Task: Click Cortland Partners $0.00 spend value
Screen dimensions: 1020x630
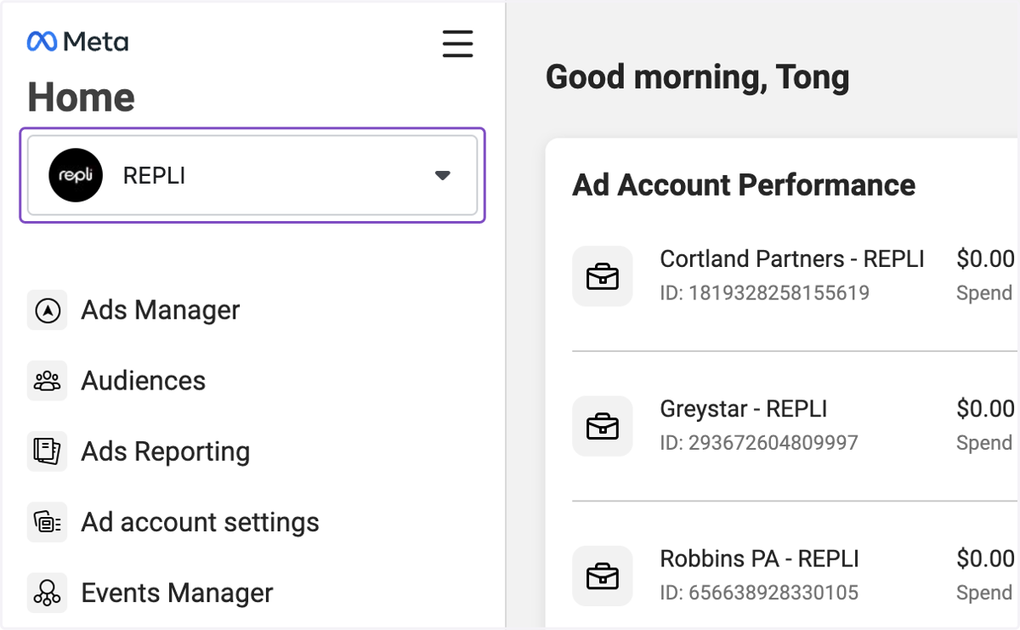Action: click(986, 258)
